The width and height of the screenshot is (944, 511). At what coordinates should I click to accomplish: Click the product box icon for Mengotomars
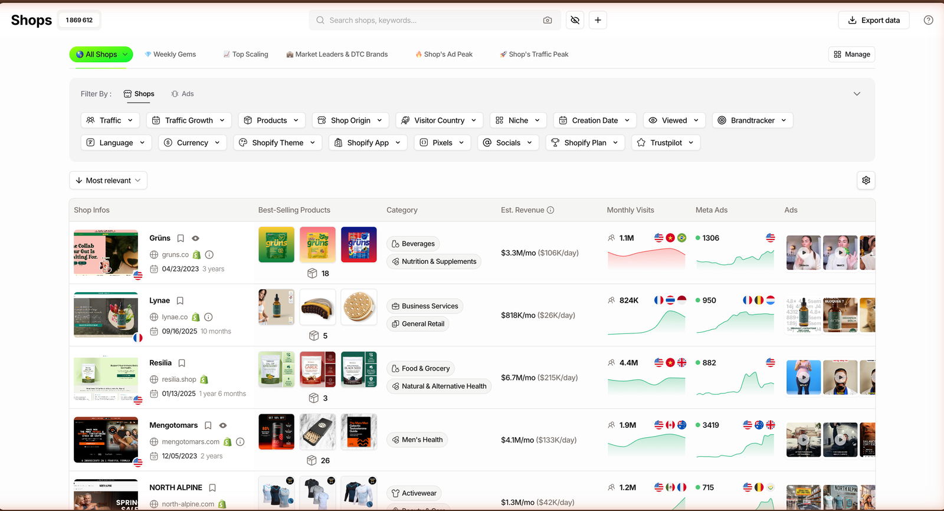pyautogui.click(x=312, y=460)
